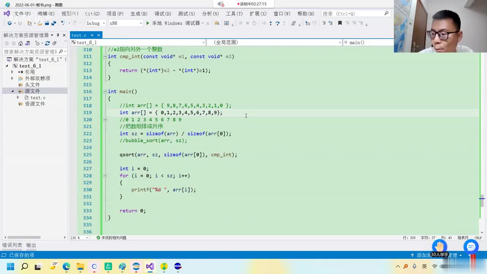Click the Save All toolbar icon
The height and width of the screenshot is (274, 487).
point(54,23)
